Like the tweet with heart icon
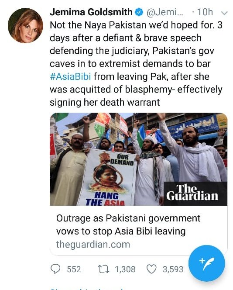The width and height of the screenshot is (233, 290). 151,269
